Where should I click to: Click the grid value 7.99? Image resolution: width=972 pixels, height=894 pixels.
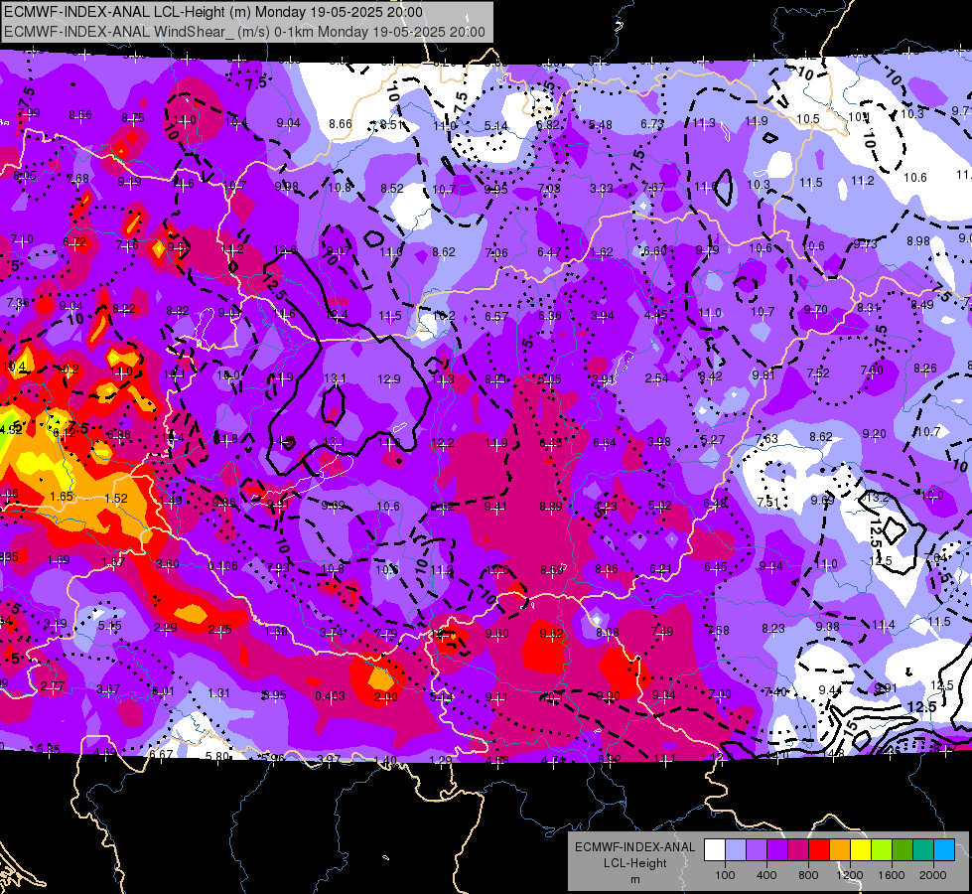click(29, 112)
